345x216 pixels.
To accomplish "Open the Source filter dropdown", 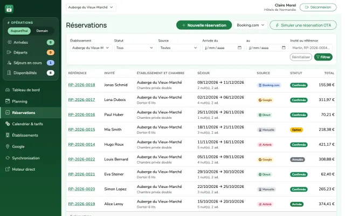I will click(x=178, y=48).
